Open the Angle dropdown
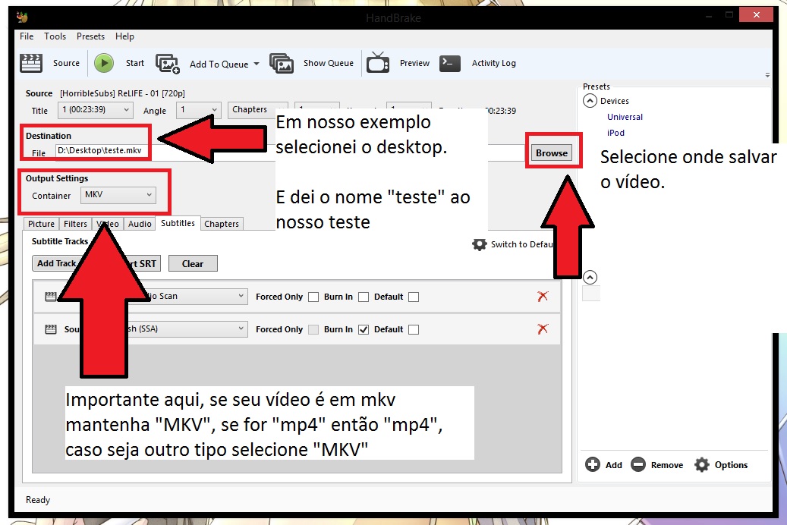Viewport: 787px width, 525px height. click(x=198, y=109)
